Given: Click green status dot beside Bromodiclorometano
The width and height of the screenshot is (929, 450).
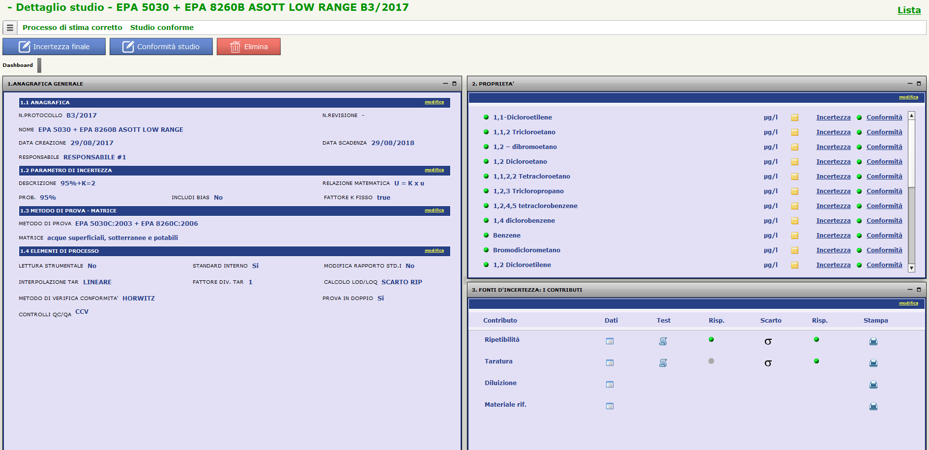Looking at the screenshot, I should click(486, 250).
